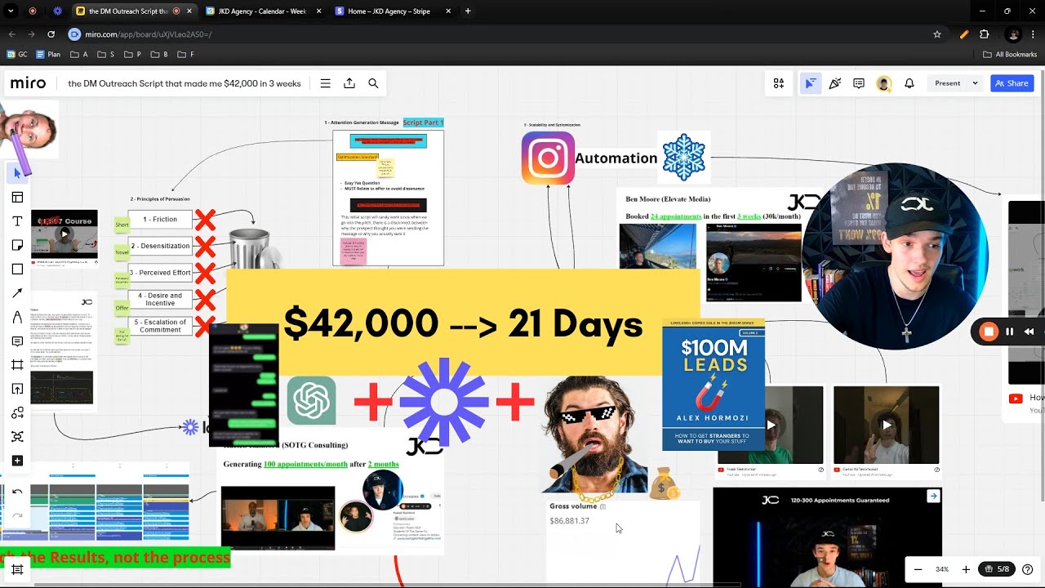The height and width of the screenshot is (588, 1045).
Task: Open the mind map tool
Action: tap(17, 437)
